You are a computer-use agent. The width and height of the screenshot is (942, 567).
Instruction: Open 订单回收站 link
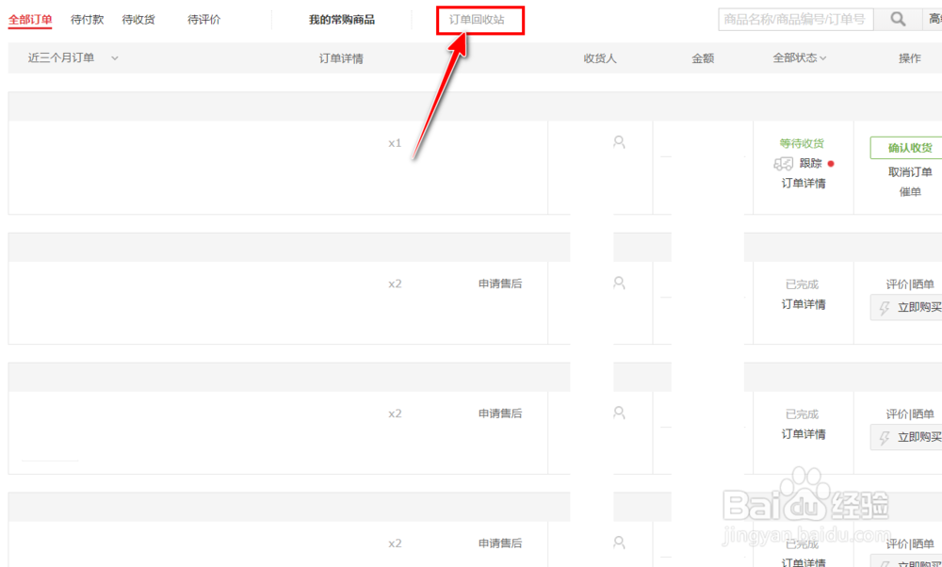coord(477,20)
